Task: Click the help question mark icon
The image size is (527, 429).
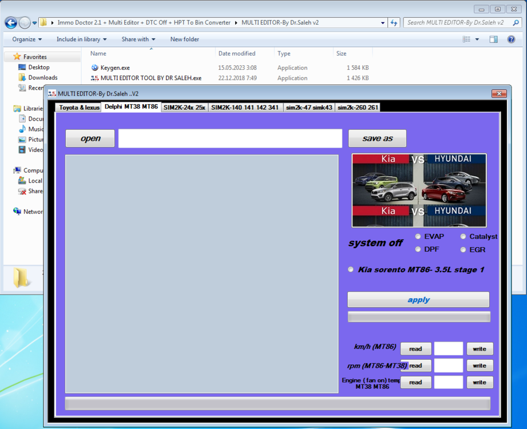Action: point(511,39)
